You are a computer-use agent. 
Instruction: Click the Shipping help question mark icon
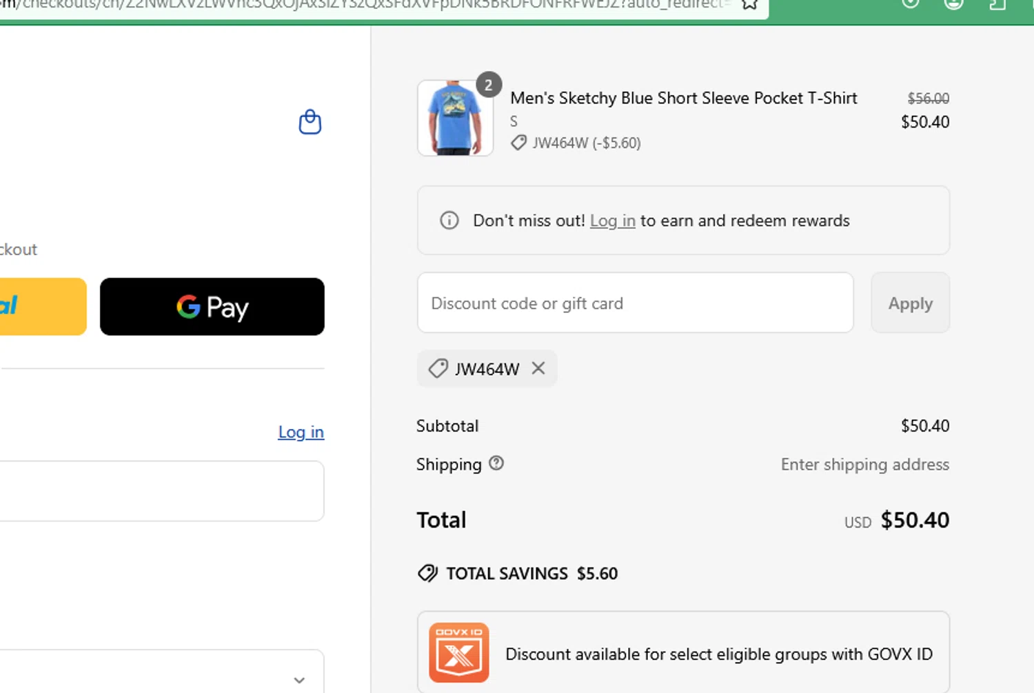click(x=496, y=463)
